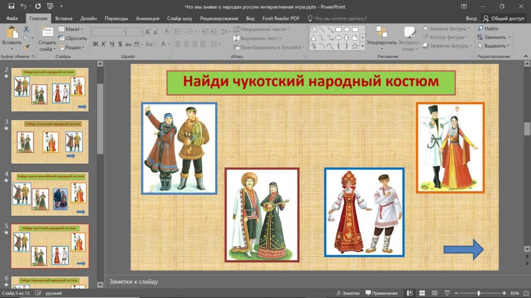
Task: Start slideshow from status bar icon
Action: point(446,293)
